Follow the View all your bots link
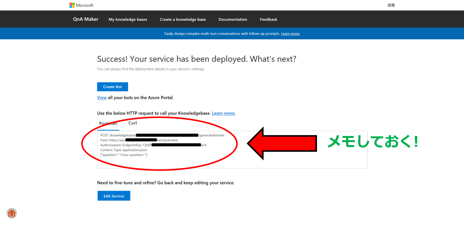Screen dimensions: 464x226 click(102, 98)
